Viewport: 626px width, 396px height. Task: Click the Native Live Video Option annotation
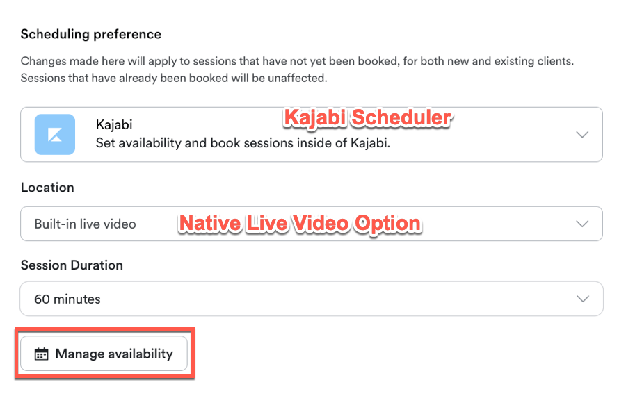coord(300,223)
